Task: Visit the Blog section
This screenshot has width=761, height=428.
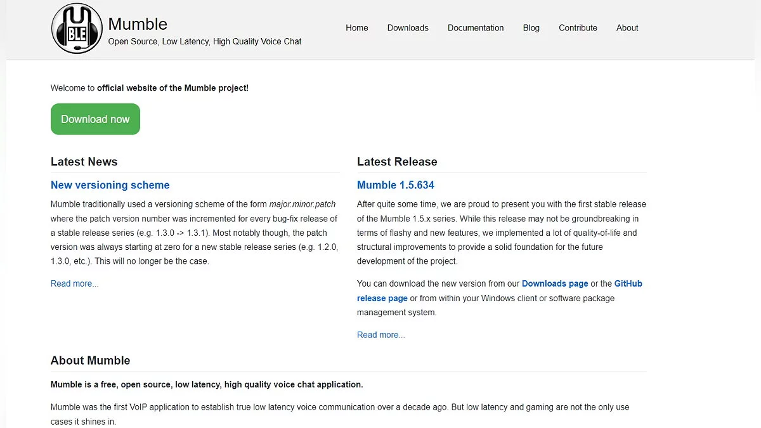Action: pos(531,28)
